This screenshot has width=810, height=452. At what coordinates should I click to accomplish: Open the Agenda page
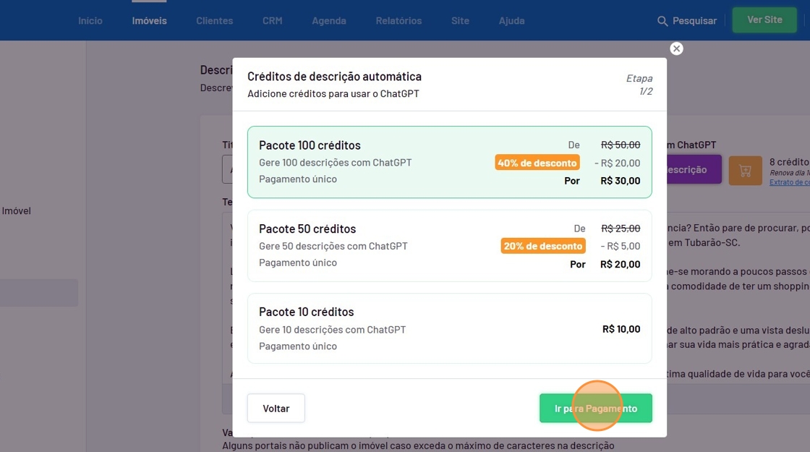(x=328, y=21)
